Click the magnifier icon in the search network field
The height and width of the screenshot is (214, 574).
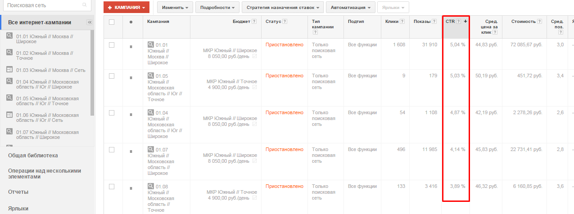(x=84, y=5)
